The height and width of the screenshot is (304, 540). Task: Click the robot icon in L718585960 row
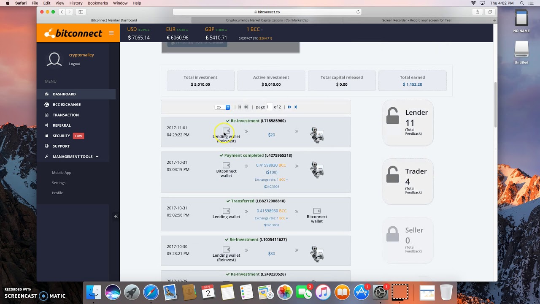(x=317, y=135)
